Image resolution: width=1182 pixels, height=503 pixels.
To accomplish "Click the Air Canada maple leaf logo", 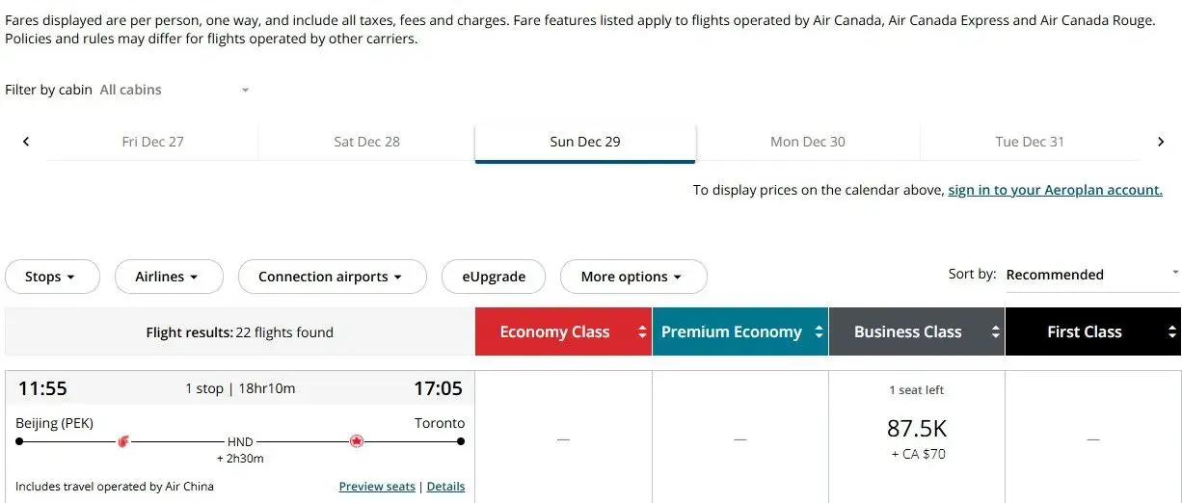I will point(357,441).
